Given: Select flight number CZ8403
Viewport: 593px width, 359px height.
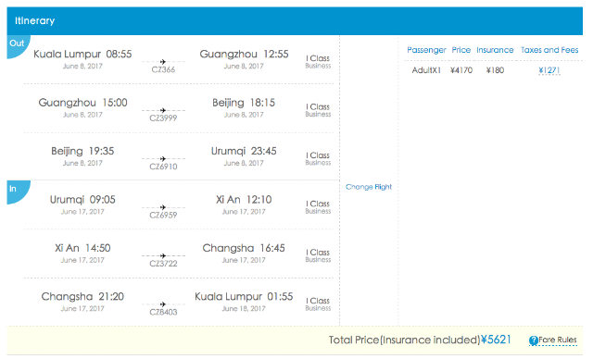Looking at the screenshot, I should coord(163,312).
